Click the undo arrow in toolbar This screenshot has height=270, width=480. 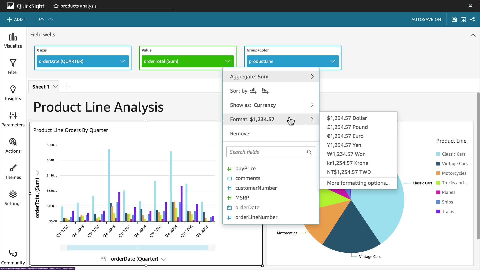pyautogui.click(x=42, y=19)
